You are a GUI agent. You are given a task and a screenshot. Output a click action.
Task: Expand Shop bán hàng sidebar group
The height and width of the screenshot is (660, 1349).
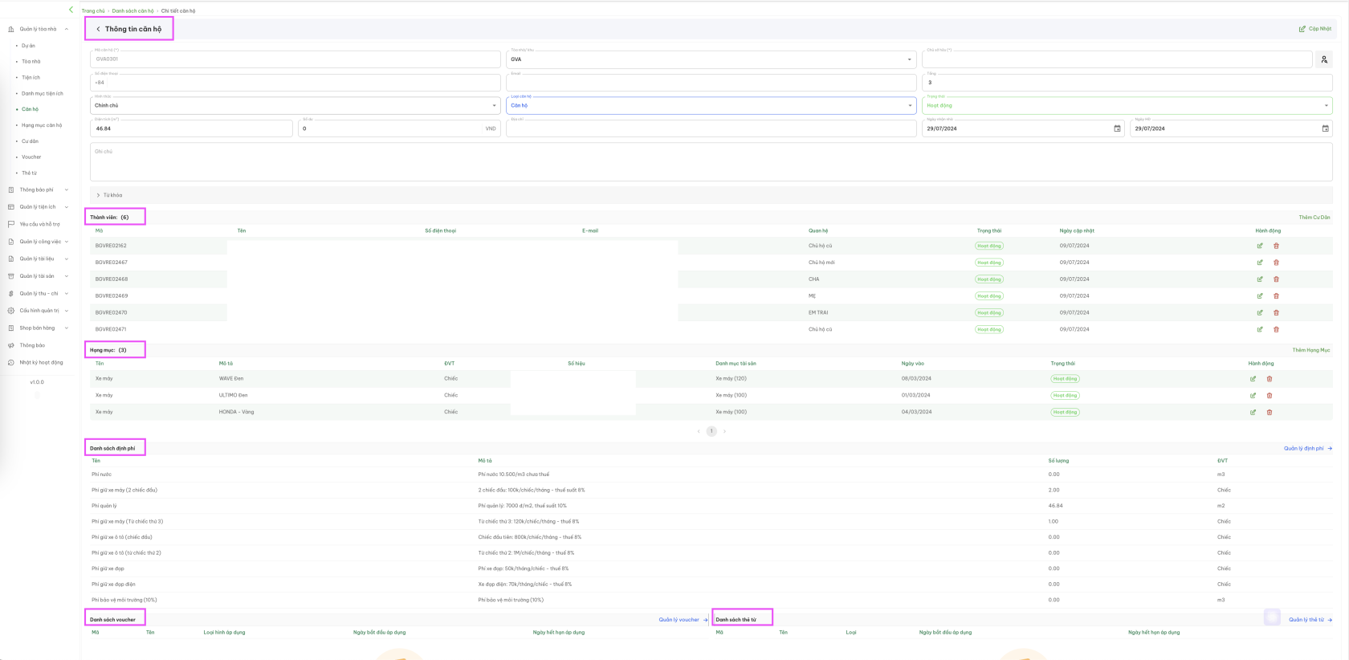pyautogui.click(x=38, y=328)
